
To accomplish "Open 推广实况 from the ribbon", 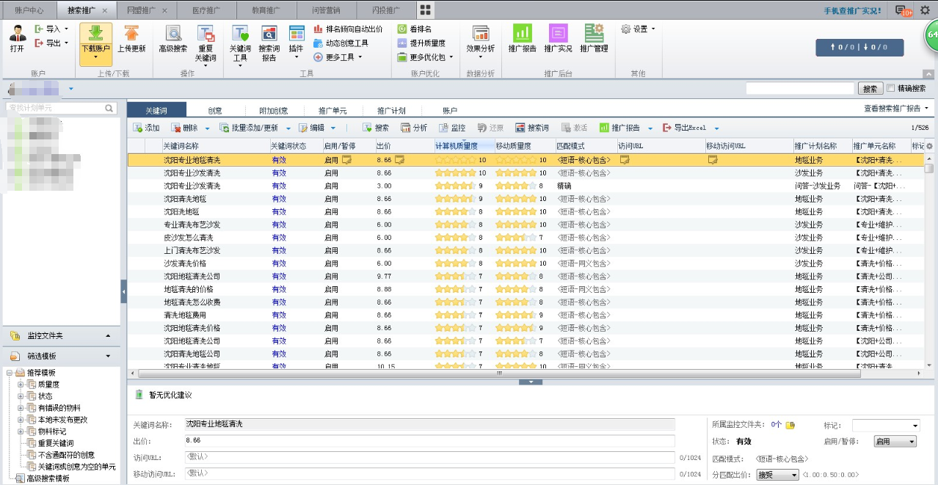I will [x=558, y=34].
